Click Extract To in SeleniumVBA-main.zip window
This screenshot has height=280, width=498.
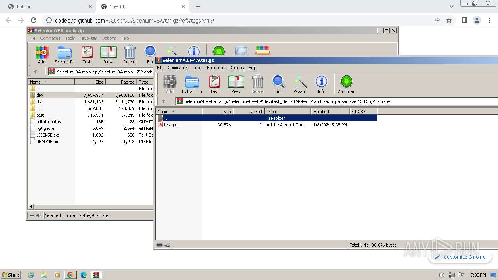point(64,55)
